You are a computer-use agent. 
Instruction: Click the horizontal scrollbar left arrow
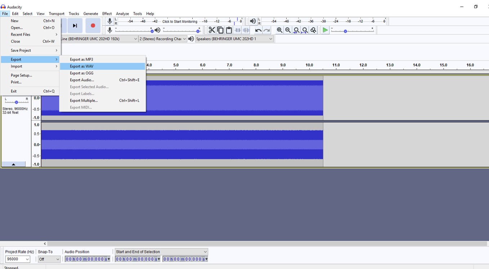45,244
